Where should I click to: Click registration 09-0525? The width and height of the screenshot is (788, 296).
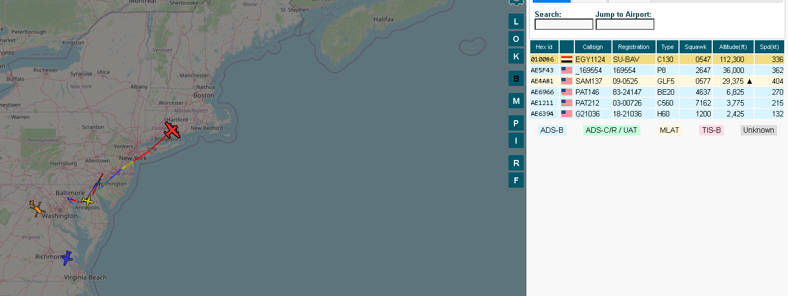626,81
